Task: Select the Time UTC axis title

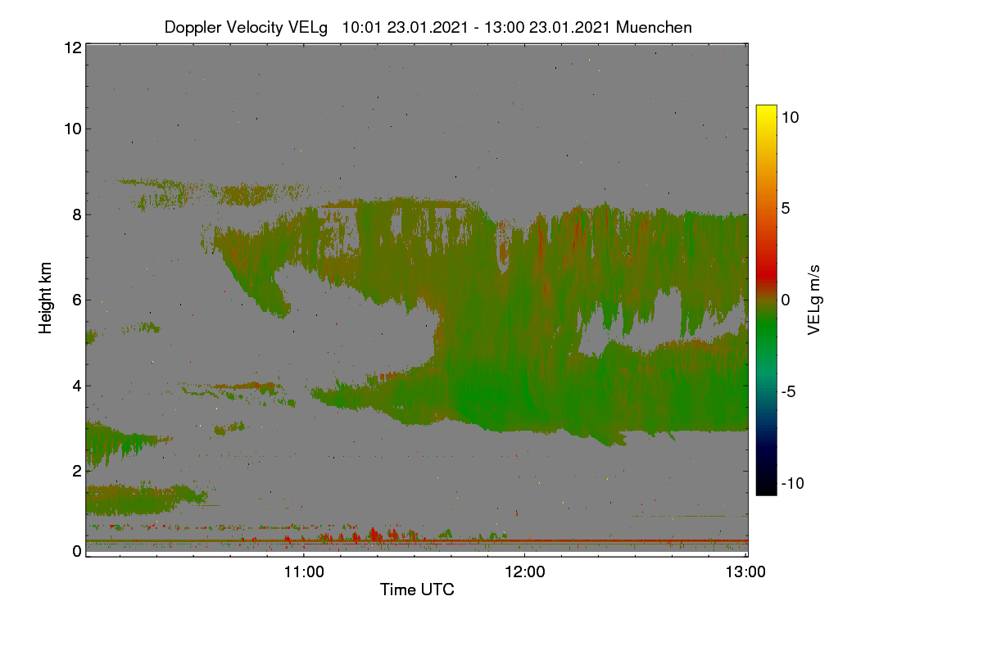Action: pos(417,589)
